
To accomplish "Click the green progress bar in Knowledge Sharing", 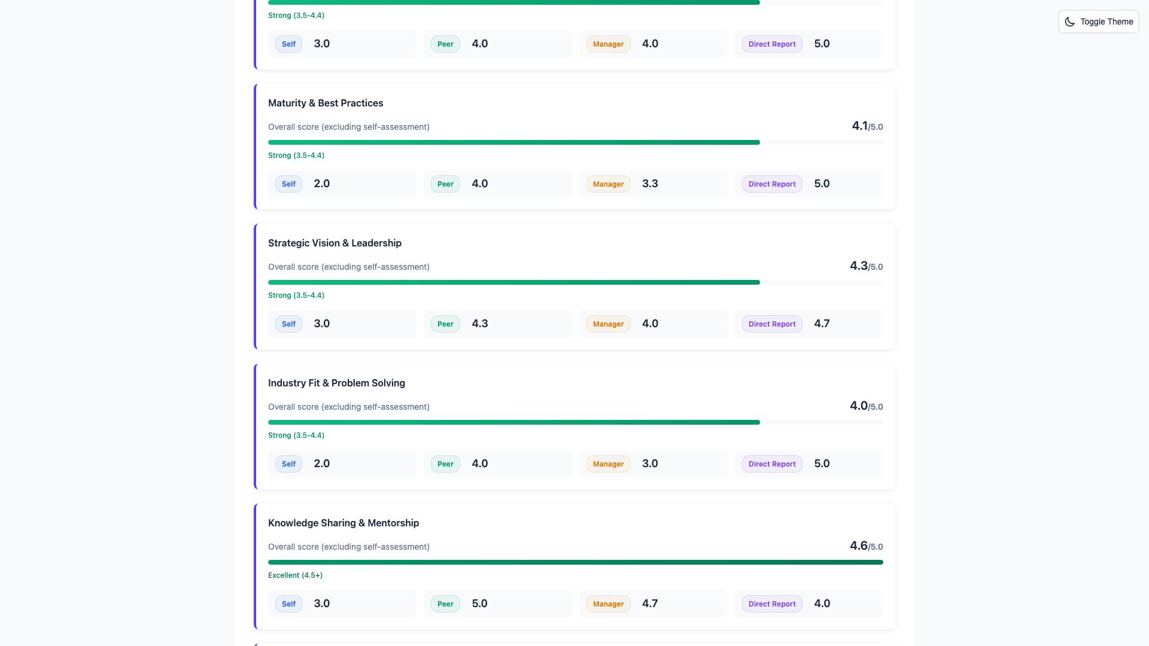I will 574,562.
